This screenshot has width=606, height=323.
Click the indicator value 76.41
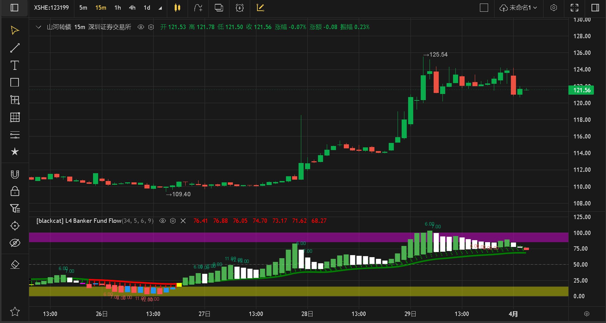(201, 221)
